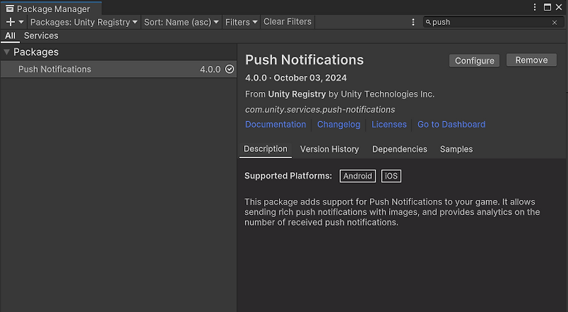Click the 4.0.0 version in the package list
Viewport: 568px width, 312px height.
(210, 69)
